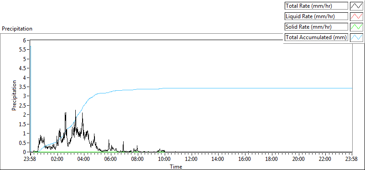
Task: Click the 04:00 time axis label
Action: click(x=84, y=160)
